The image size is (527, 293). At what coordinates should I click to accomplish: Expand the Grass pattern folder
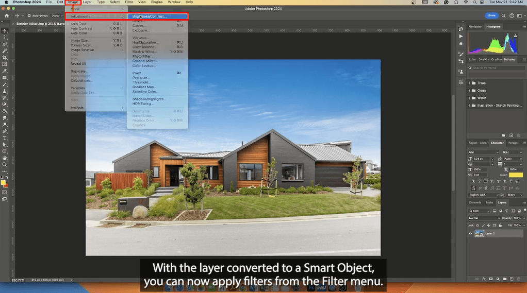click(470, 90)
